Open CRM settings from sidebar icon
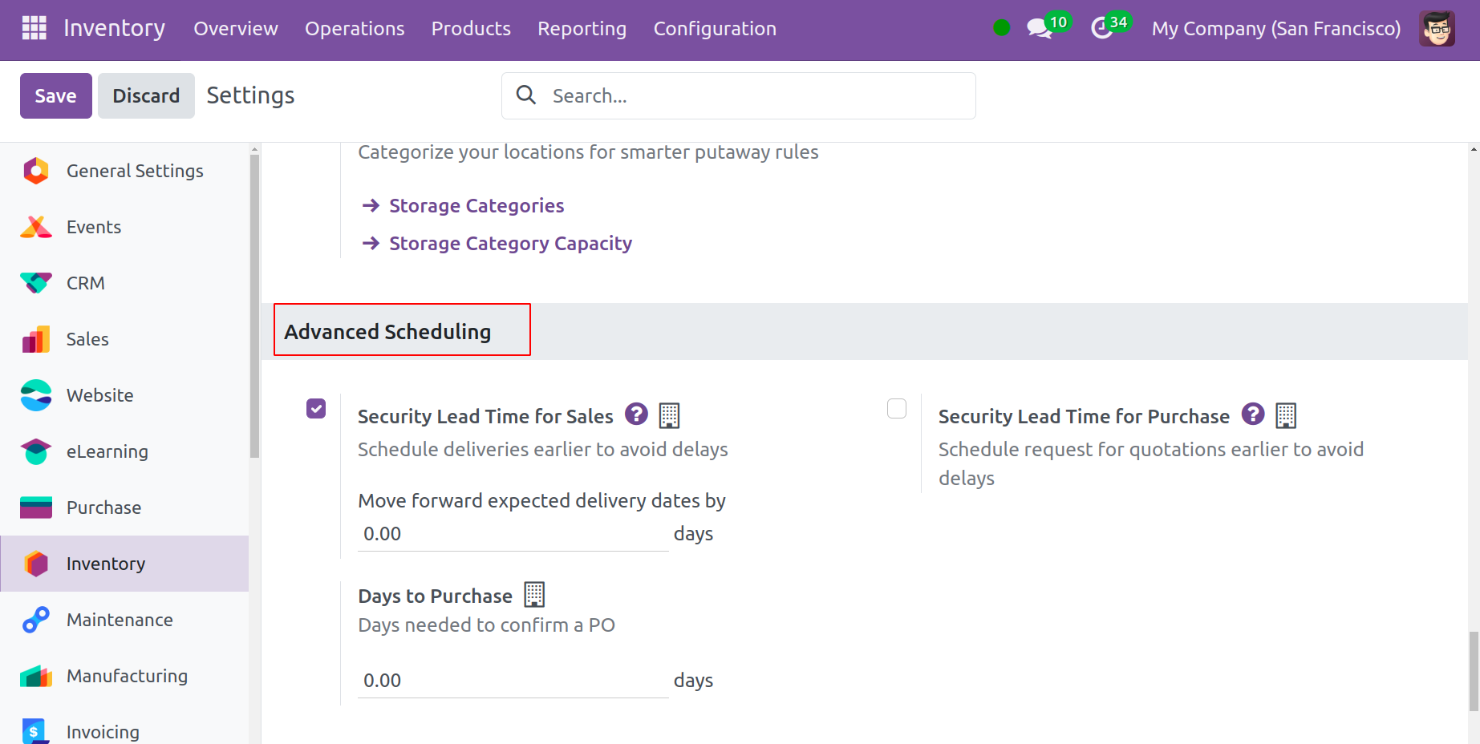Image resolution: width=1480 pixels, height=744 pixels. coord(36,283)
